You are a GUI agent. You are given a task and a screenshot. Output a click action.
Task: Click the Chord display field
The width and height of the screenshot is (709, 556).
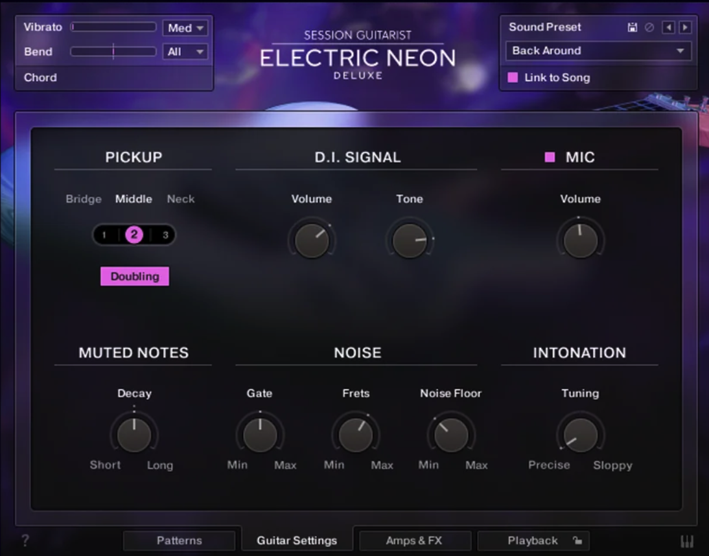pyautogui.click(x=114, y=78)
